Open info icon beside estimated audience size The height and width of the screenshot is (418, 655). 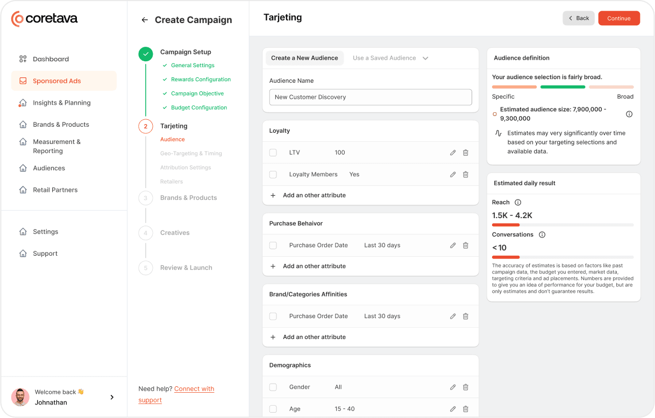pos(629,114)
